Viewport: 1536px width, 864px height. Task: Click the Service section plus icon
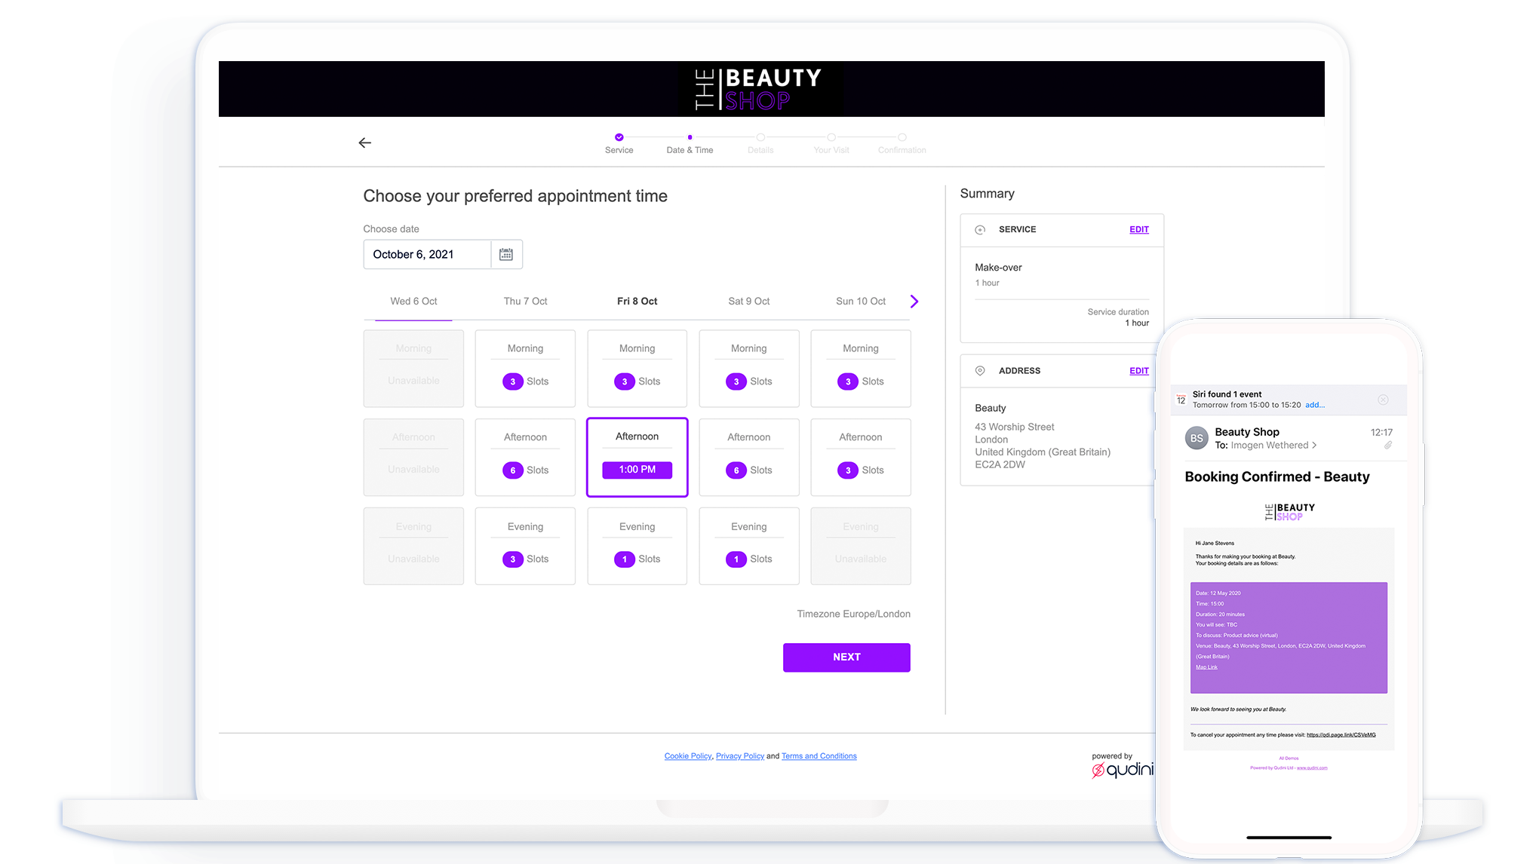980,230
